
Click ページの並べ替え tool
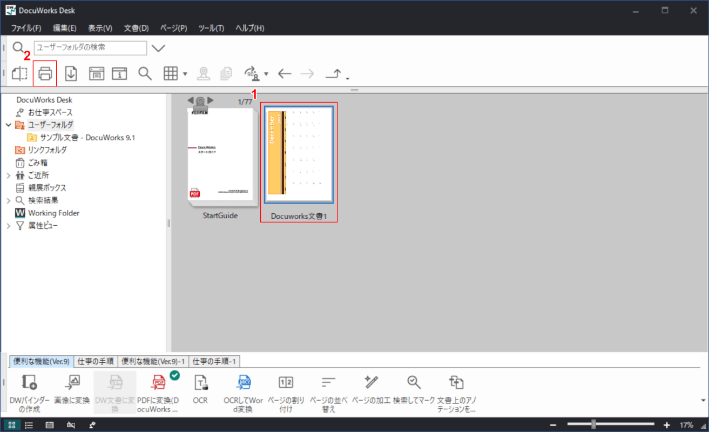[328, 393]
